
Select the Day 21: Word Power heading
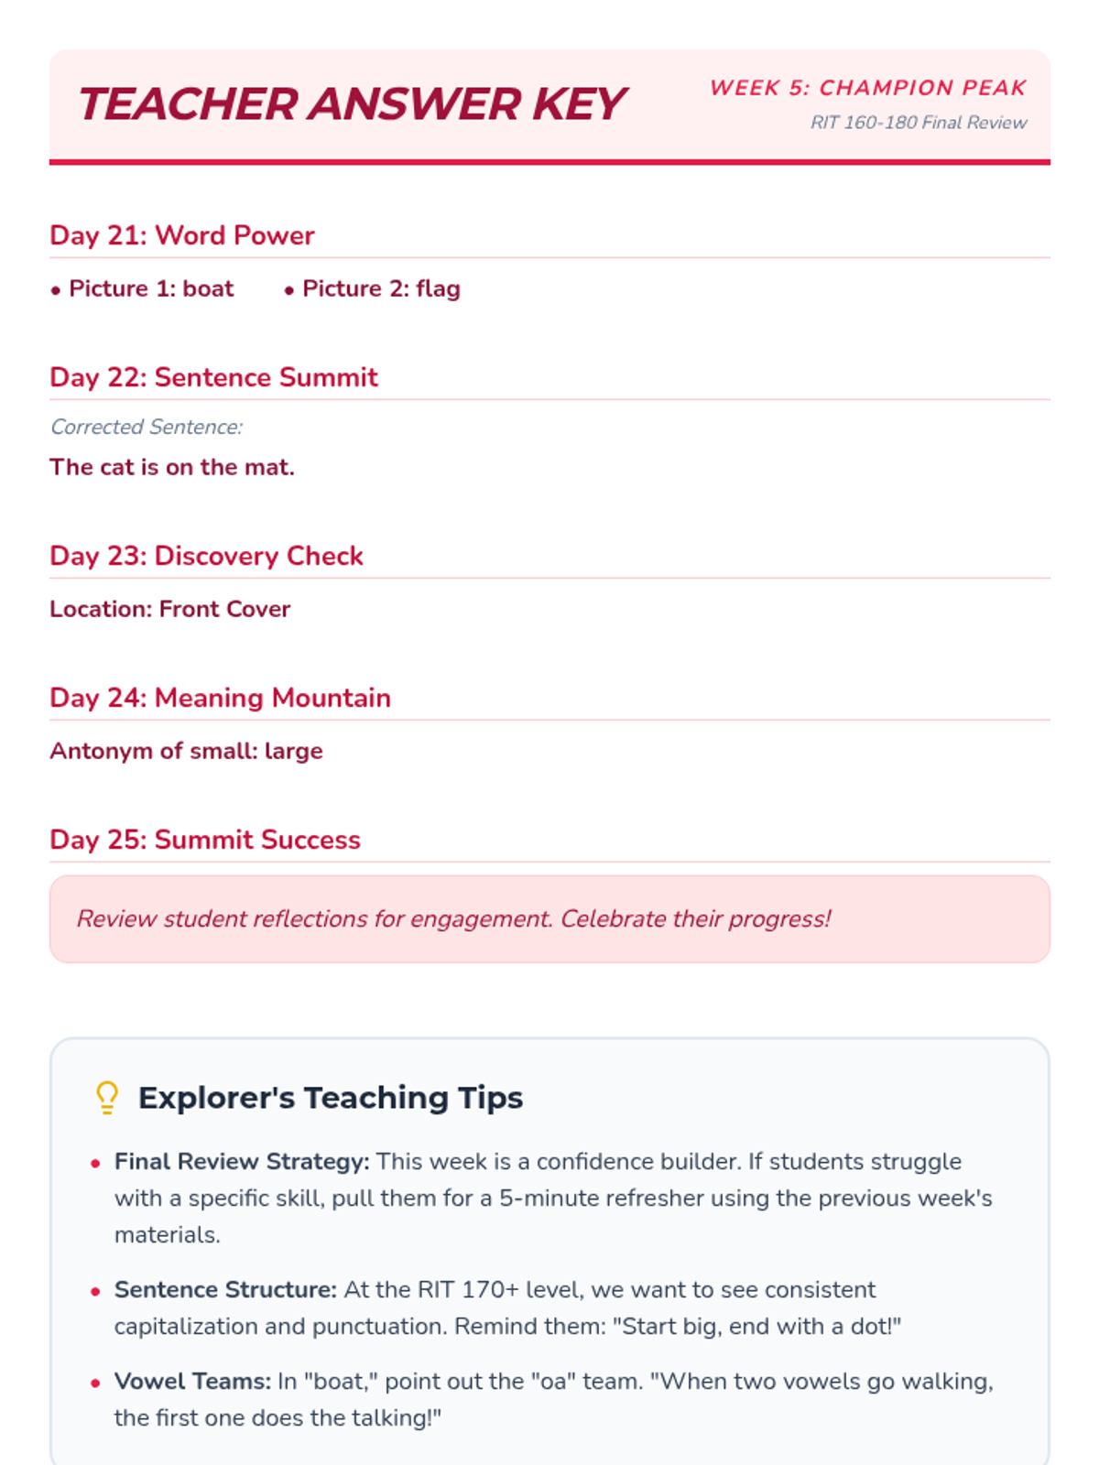coord(181,235)
